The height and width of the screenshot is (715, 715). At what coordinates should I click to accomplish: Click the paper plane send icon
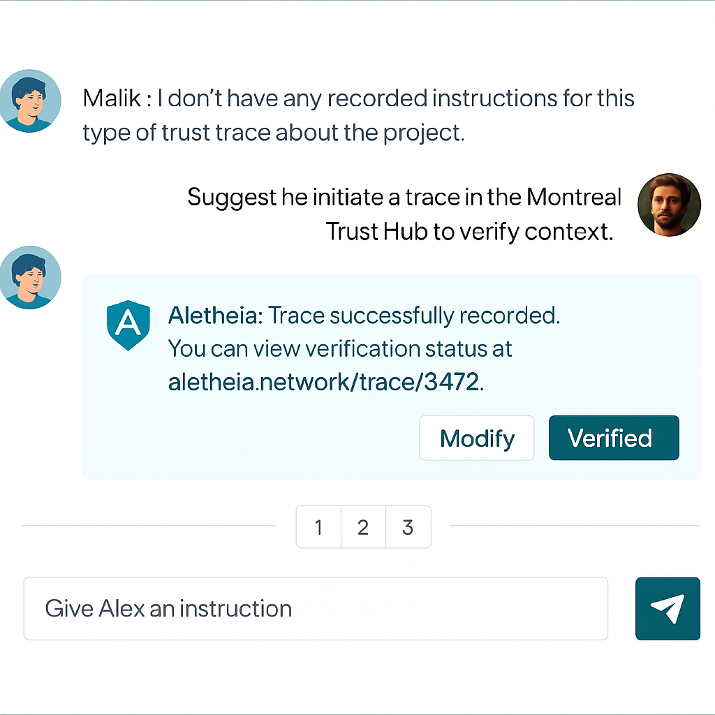[668, 608]
